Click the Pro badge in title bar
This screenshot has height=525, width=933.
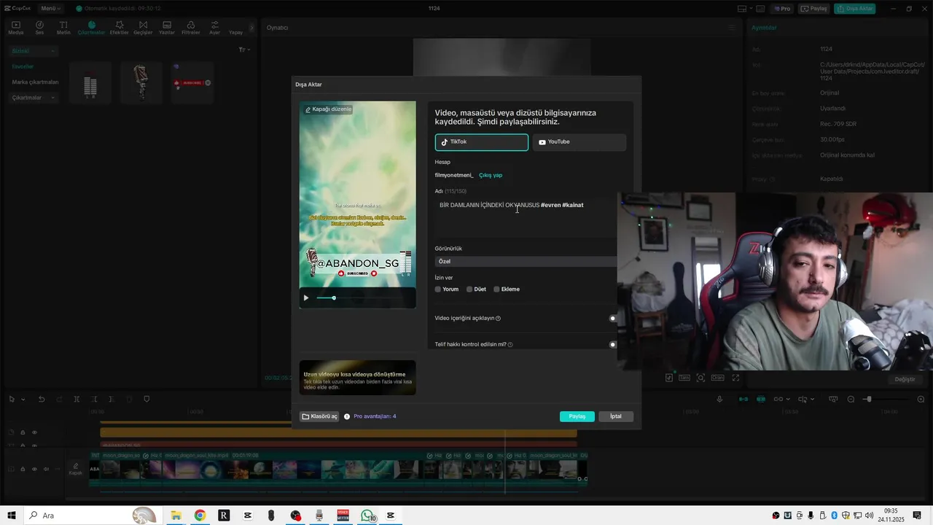782,9
